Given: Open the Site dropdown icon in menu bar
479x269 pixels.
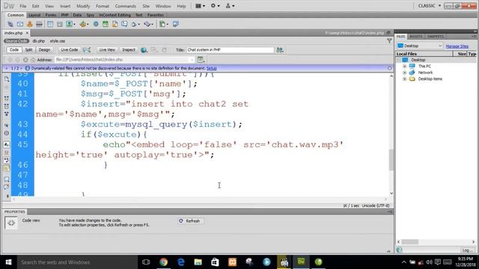Looking at the screenshot, I should pyautogui.click(x=230, y=6).
